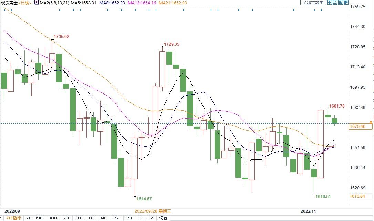374x221 pixels.
Task: Select the KDJ indicator tab
Action: click(x=103, y=218)
